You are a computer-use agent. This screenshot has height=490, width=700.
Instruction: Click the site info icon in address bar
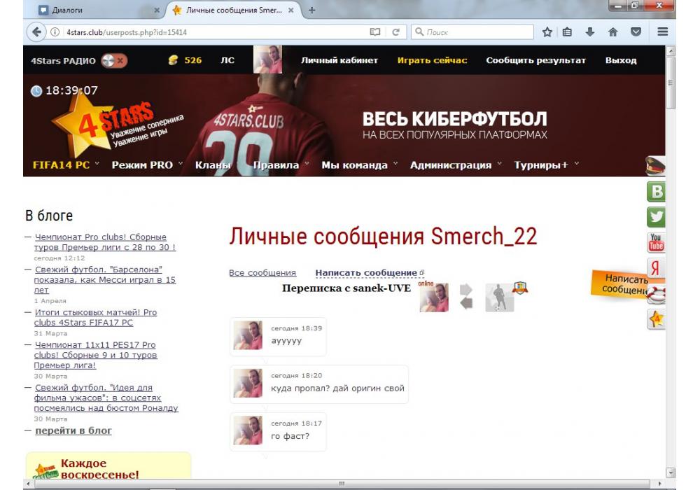pyautogui.click(x=55, y=32)
